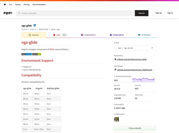Click the Published 2 years ago text

[x=49, y=29]
